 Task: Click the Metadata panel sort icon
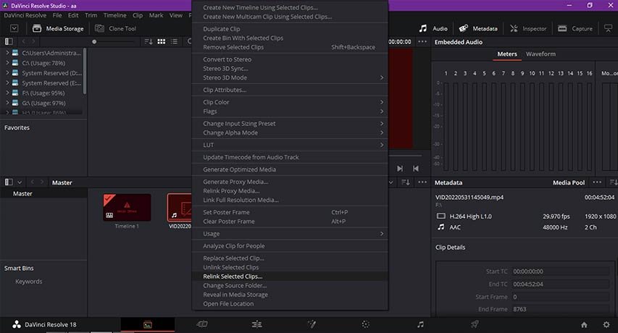[613, 182]
